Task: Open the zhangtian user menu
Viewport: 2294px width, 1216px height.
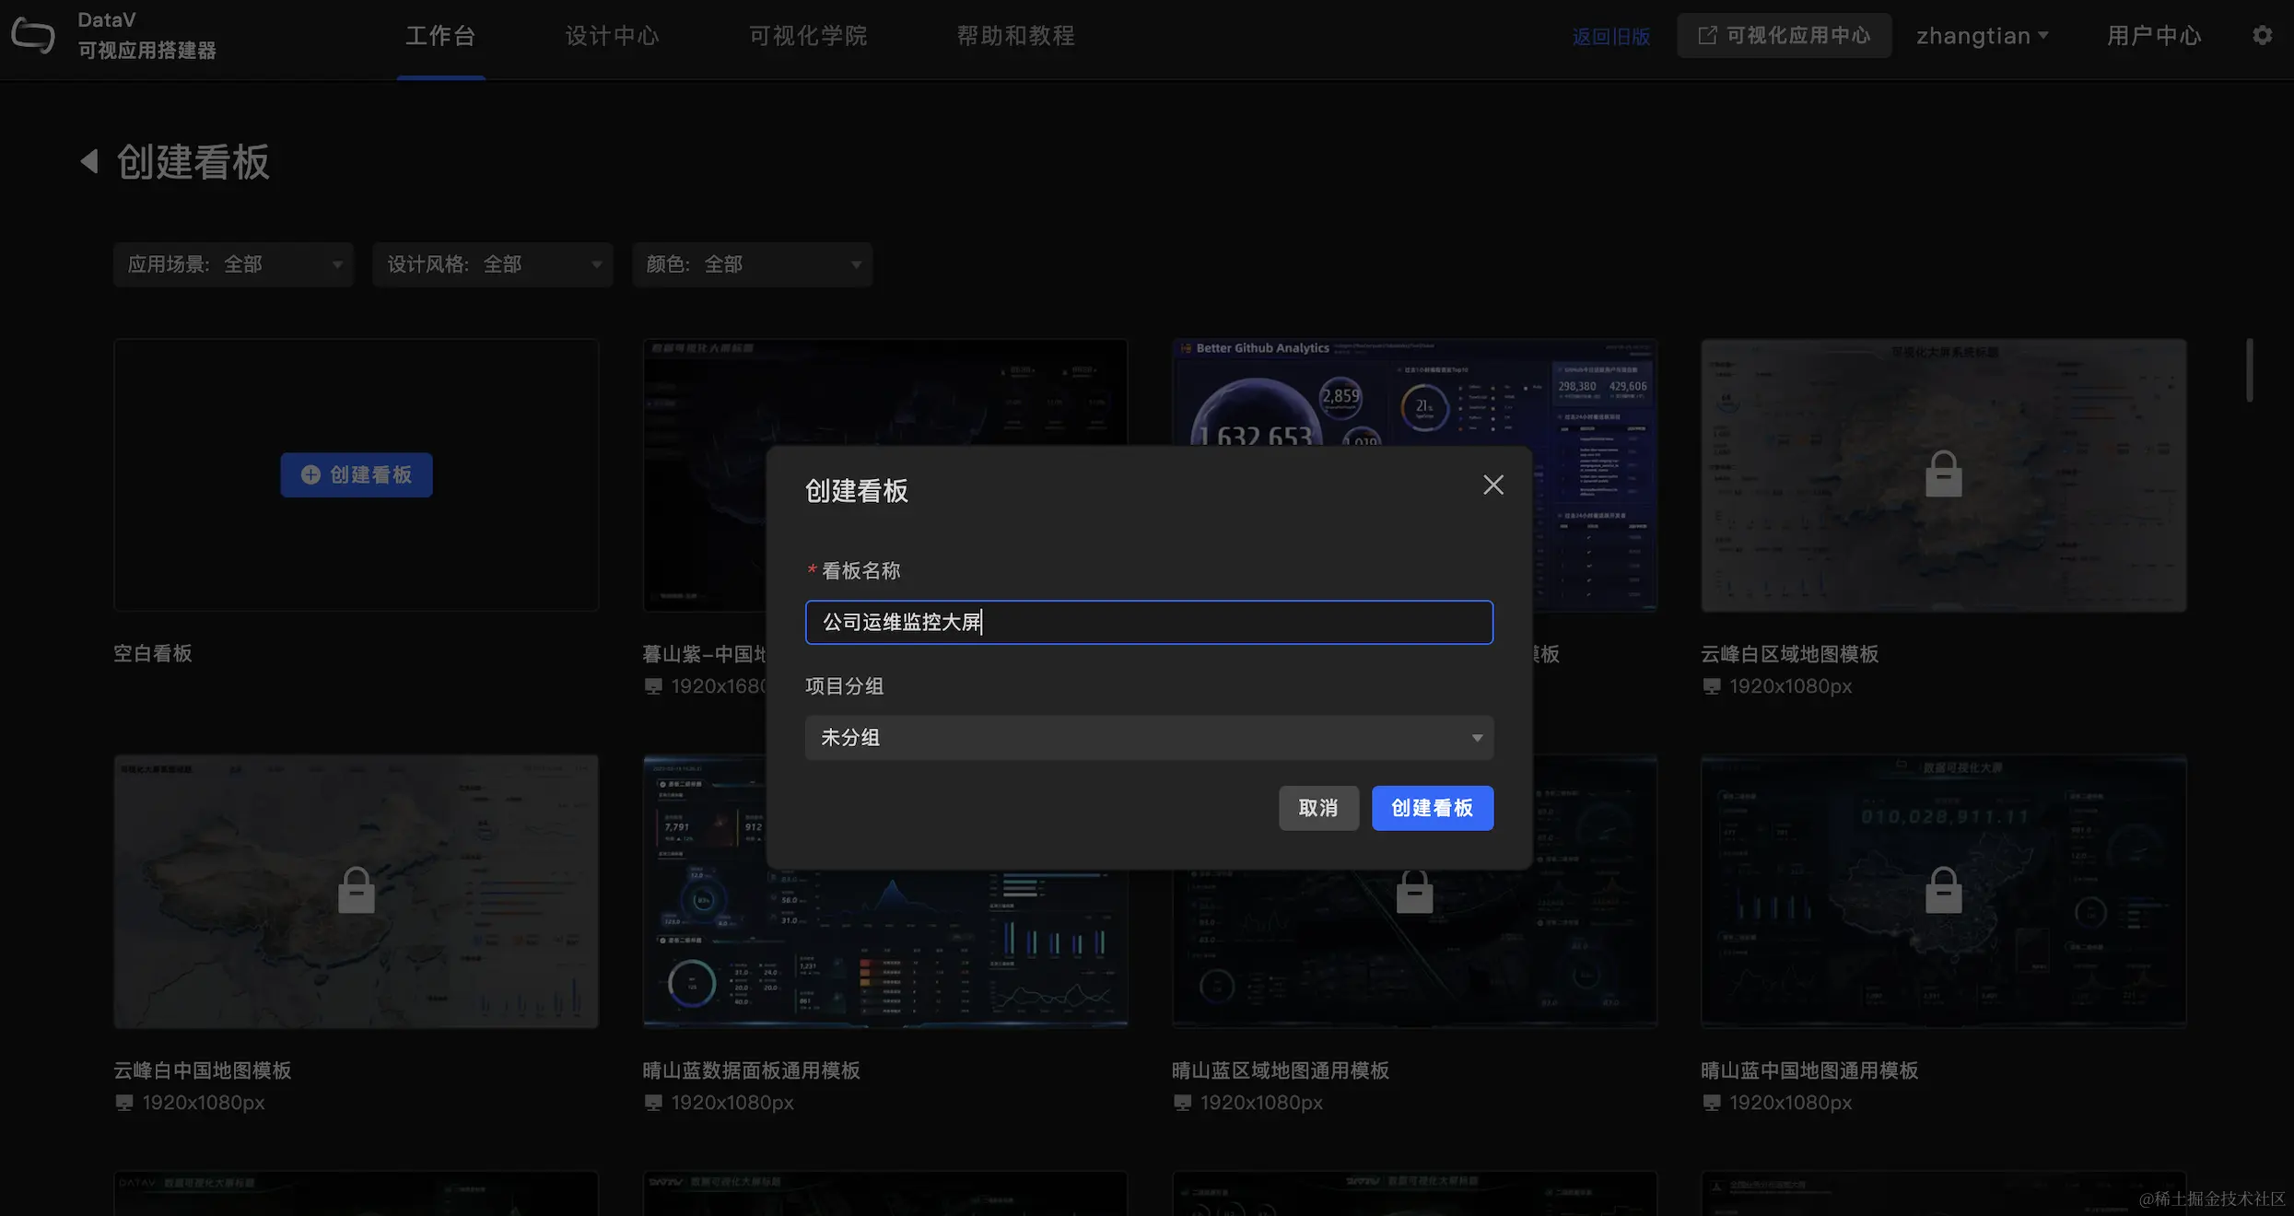Action: (1982, 36)
